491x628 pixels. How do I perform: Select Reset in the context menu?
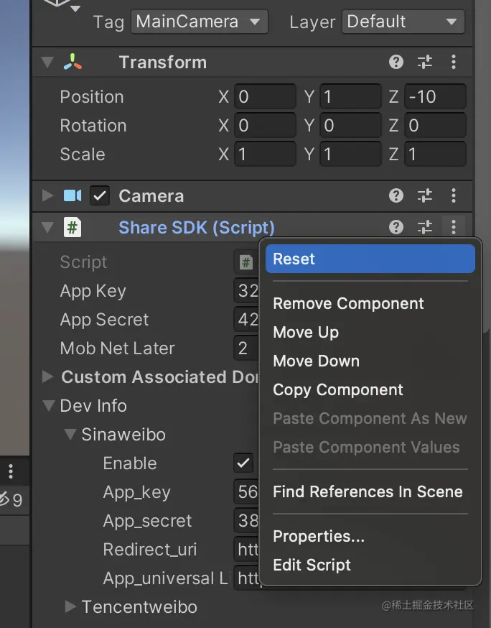pyautogui.click(x=370, y=259)
